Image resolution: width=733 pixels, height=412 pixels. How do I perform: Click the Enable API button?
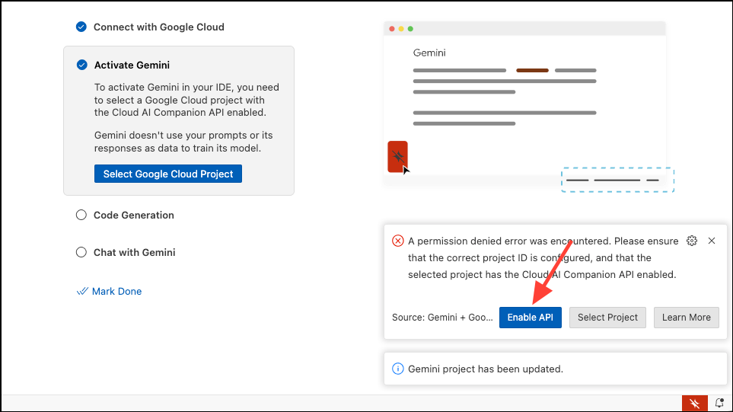[x=530, y=318]
